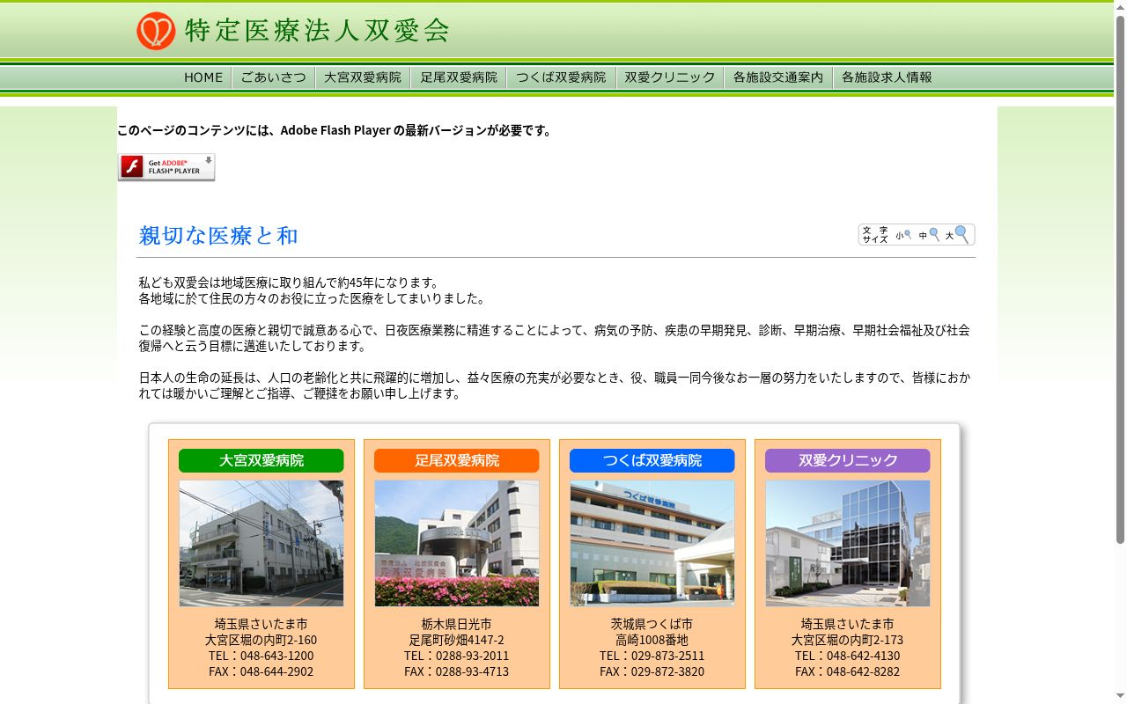Click 栃木県日光市 text

point(457,624)
